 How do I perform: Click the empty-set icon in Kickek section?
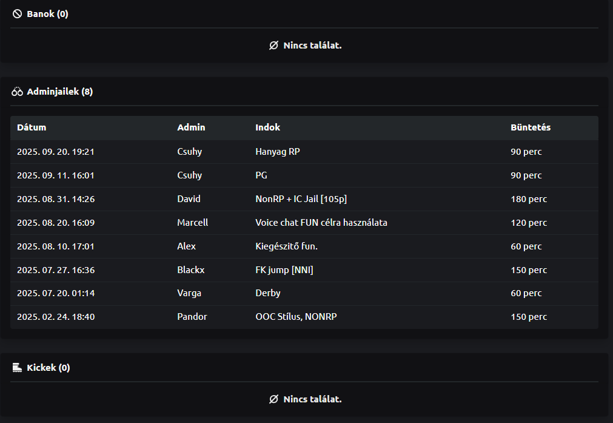click(x=273, y=399)
